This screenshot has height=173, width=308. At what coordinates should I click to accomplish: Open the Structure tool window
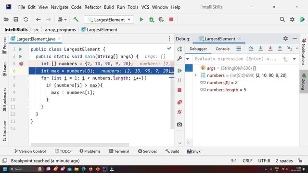pyautogui.click(x=4, y=131)
